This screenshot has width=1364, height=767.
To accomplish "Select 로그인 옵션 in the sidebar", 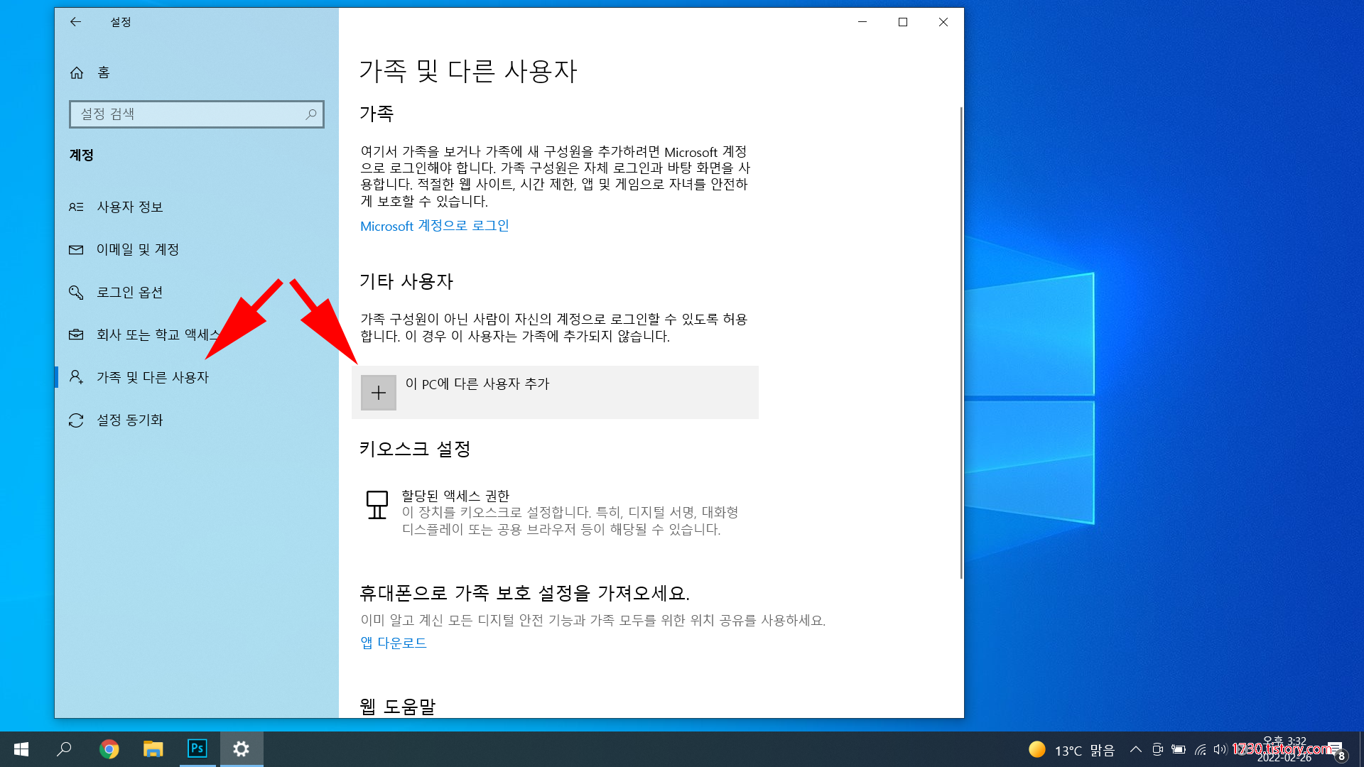I will (130, 292).
